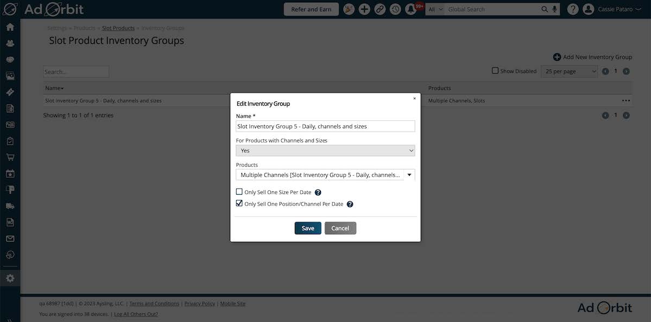Screen dimensions: 651x322
Task: Open the starred calendar events icon
Action: [10, 173]
